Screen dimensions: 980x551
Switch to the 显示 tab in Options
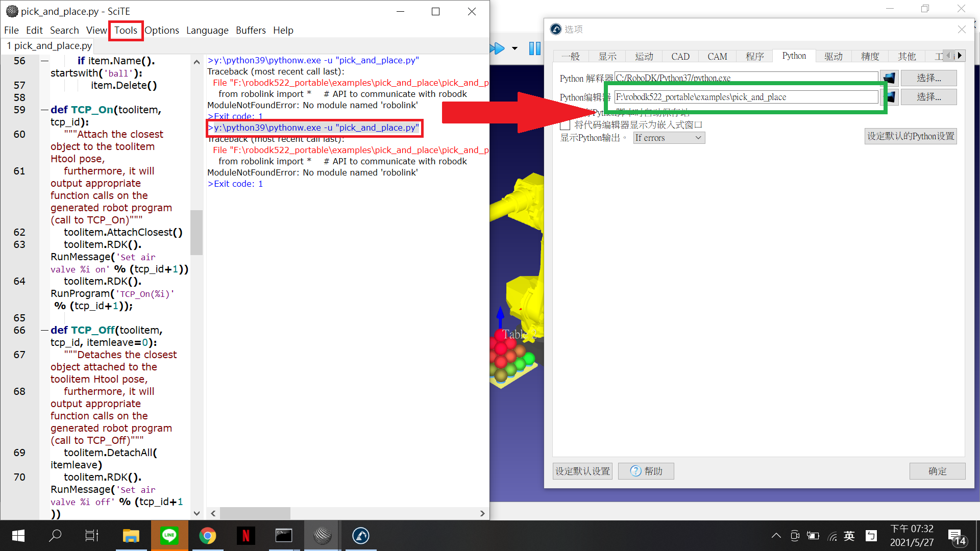pyautogui.click(x=607, y=56)
